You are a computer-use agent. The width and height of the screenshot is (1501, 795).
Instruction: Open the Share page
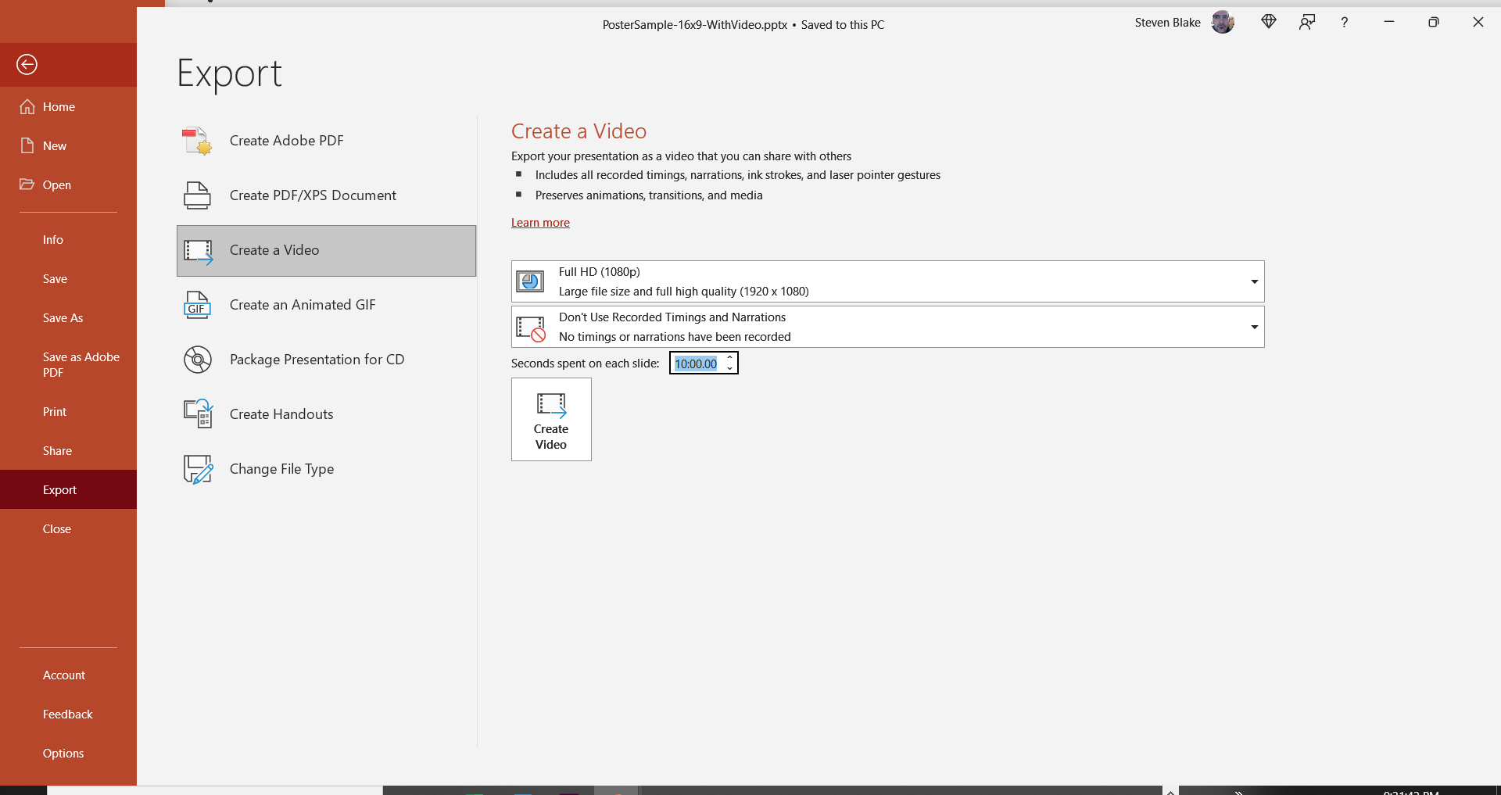(x=68, y=450)
